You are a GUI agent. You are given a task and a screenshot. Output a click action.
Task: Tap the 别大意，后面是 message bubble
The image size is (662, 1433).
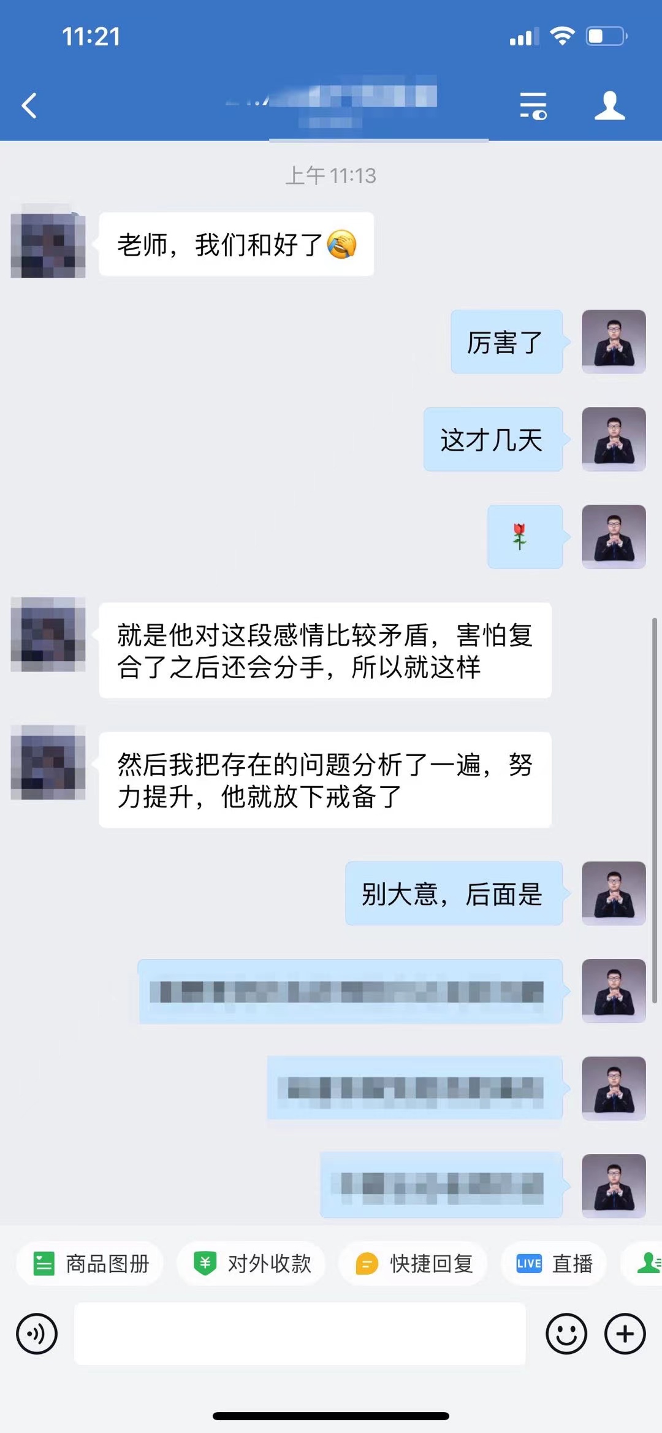click(x=454, y=893)
